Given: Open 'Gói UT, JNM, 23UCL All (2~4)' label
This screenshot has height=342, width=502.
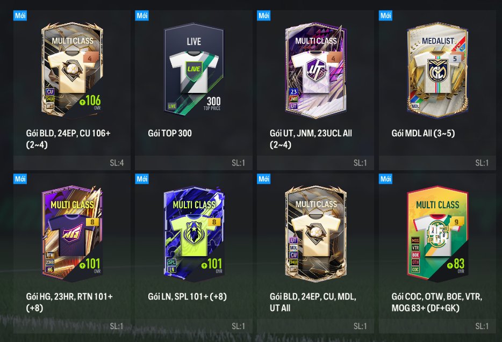Looking at the screenshot, I should click(x=311, y=139).
